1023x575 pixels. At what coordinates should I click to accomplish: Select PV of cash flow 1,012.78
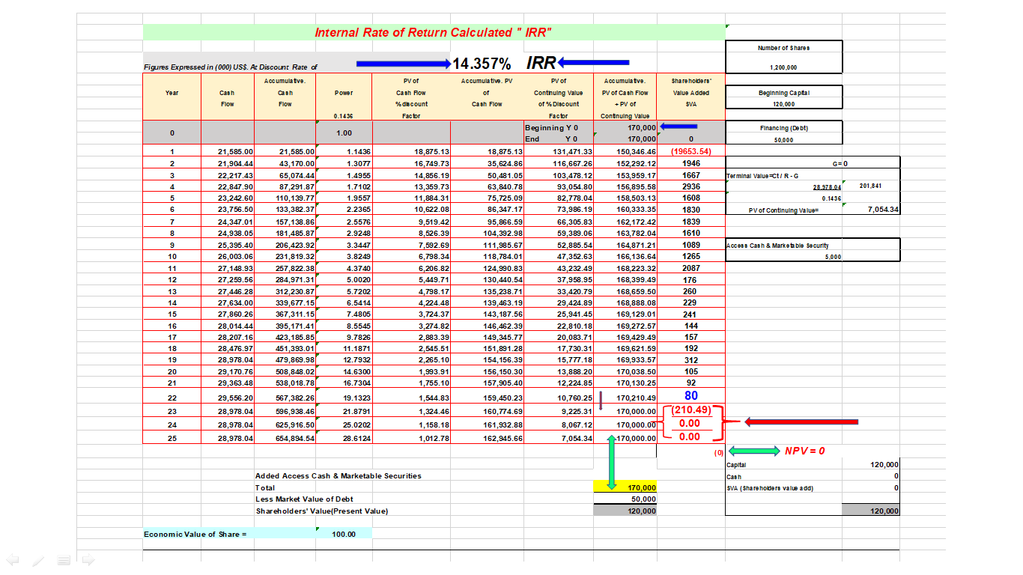tap(431, 437)
